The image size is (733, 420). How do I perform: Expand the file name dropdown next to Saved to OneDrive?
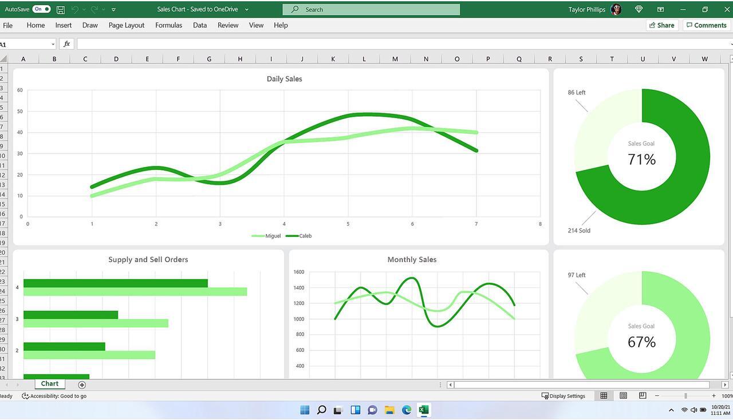click(246, 10)
